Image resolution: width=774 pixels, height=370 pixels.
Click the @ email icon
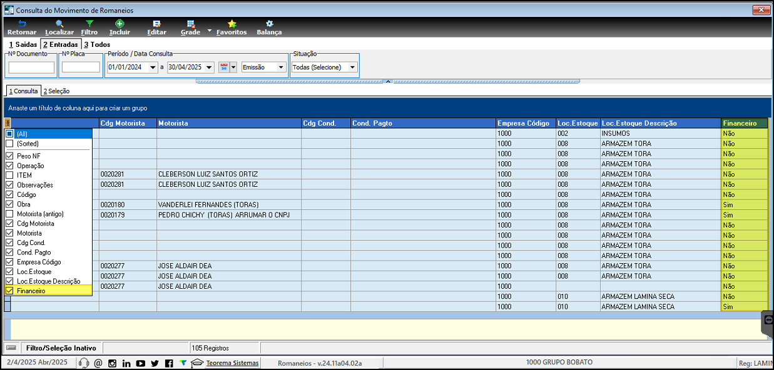(x=98, y=363)
